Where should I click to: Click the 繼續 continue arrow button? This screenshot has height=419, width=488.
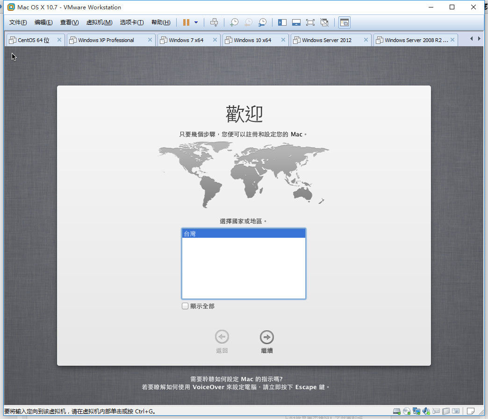267,337
